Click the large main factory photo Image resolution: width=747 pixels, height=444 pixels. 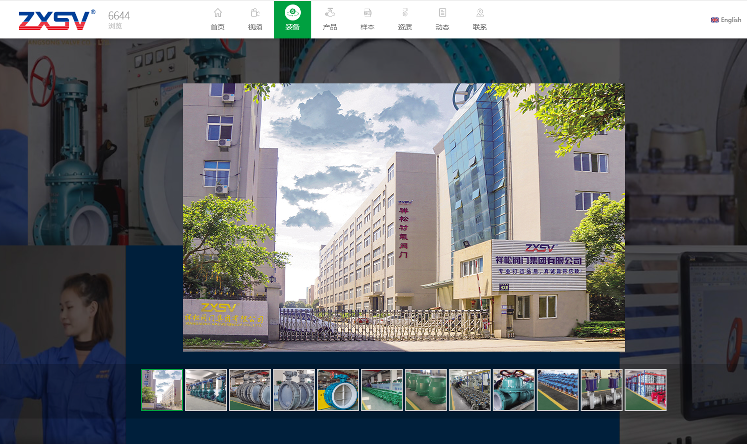coord(404,217)
